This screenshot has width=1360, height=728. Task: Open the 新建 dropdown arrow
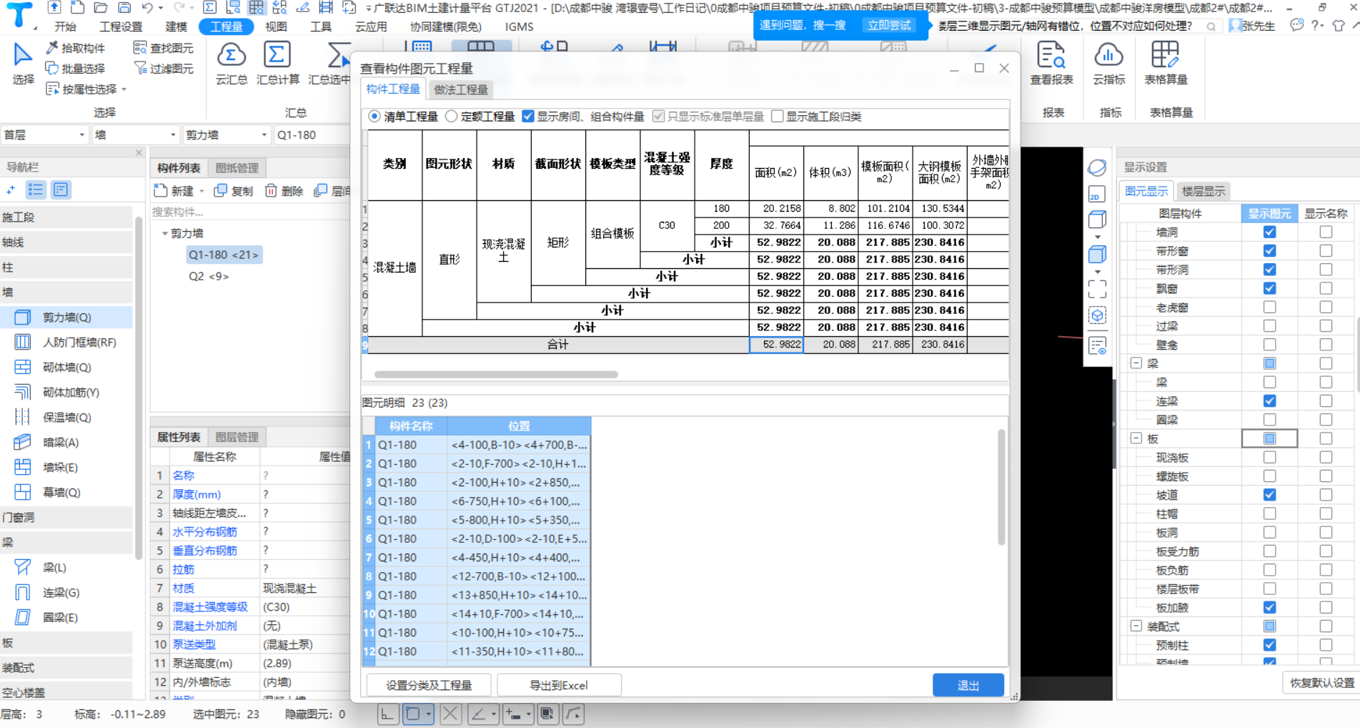coord(202,191)
